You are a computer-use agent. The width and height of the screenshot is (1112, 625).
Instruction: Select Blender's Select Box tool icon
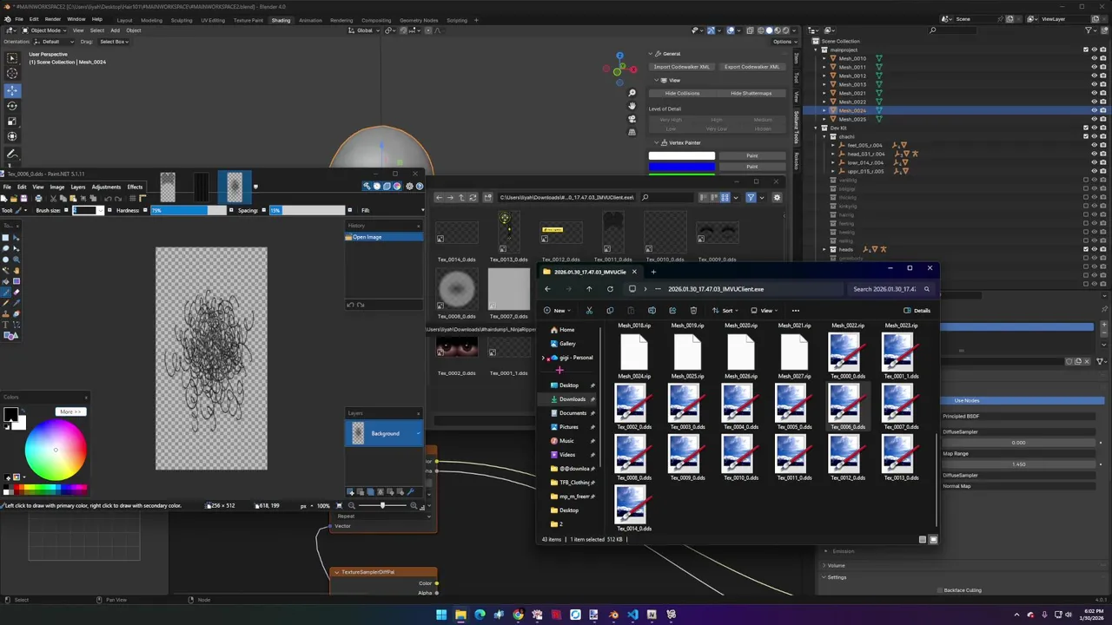[12, 57]
